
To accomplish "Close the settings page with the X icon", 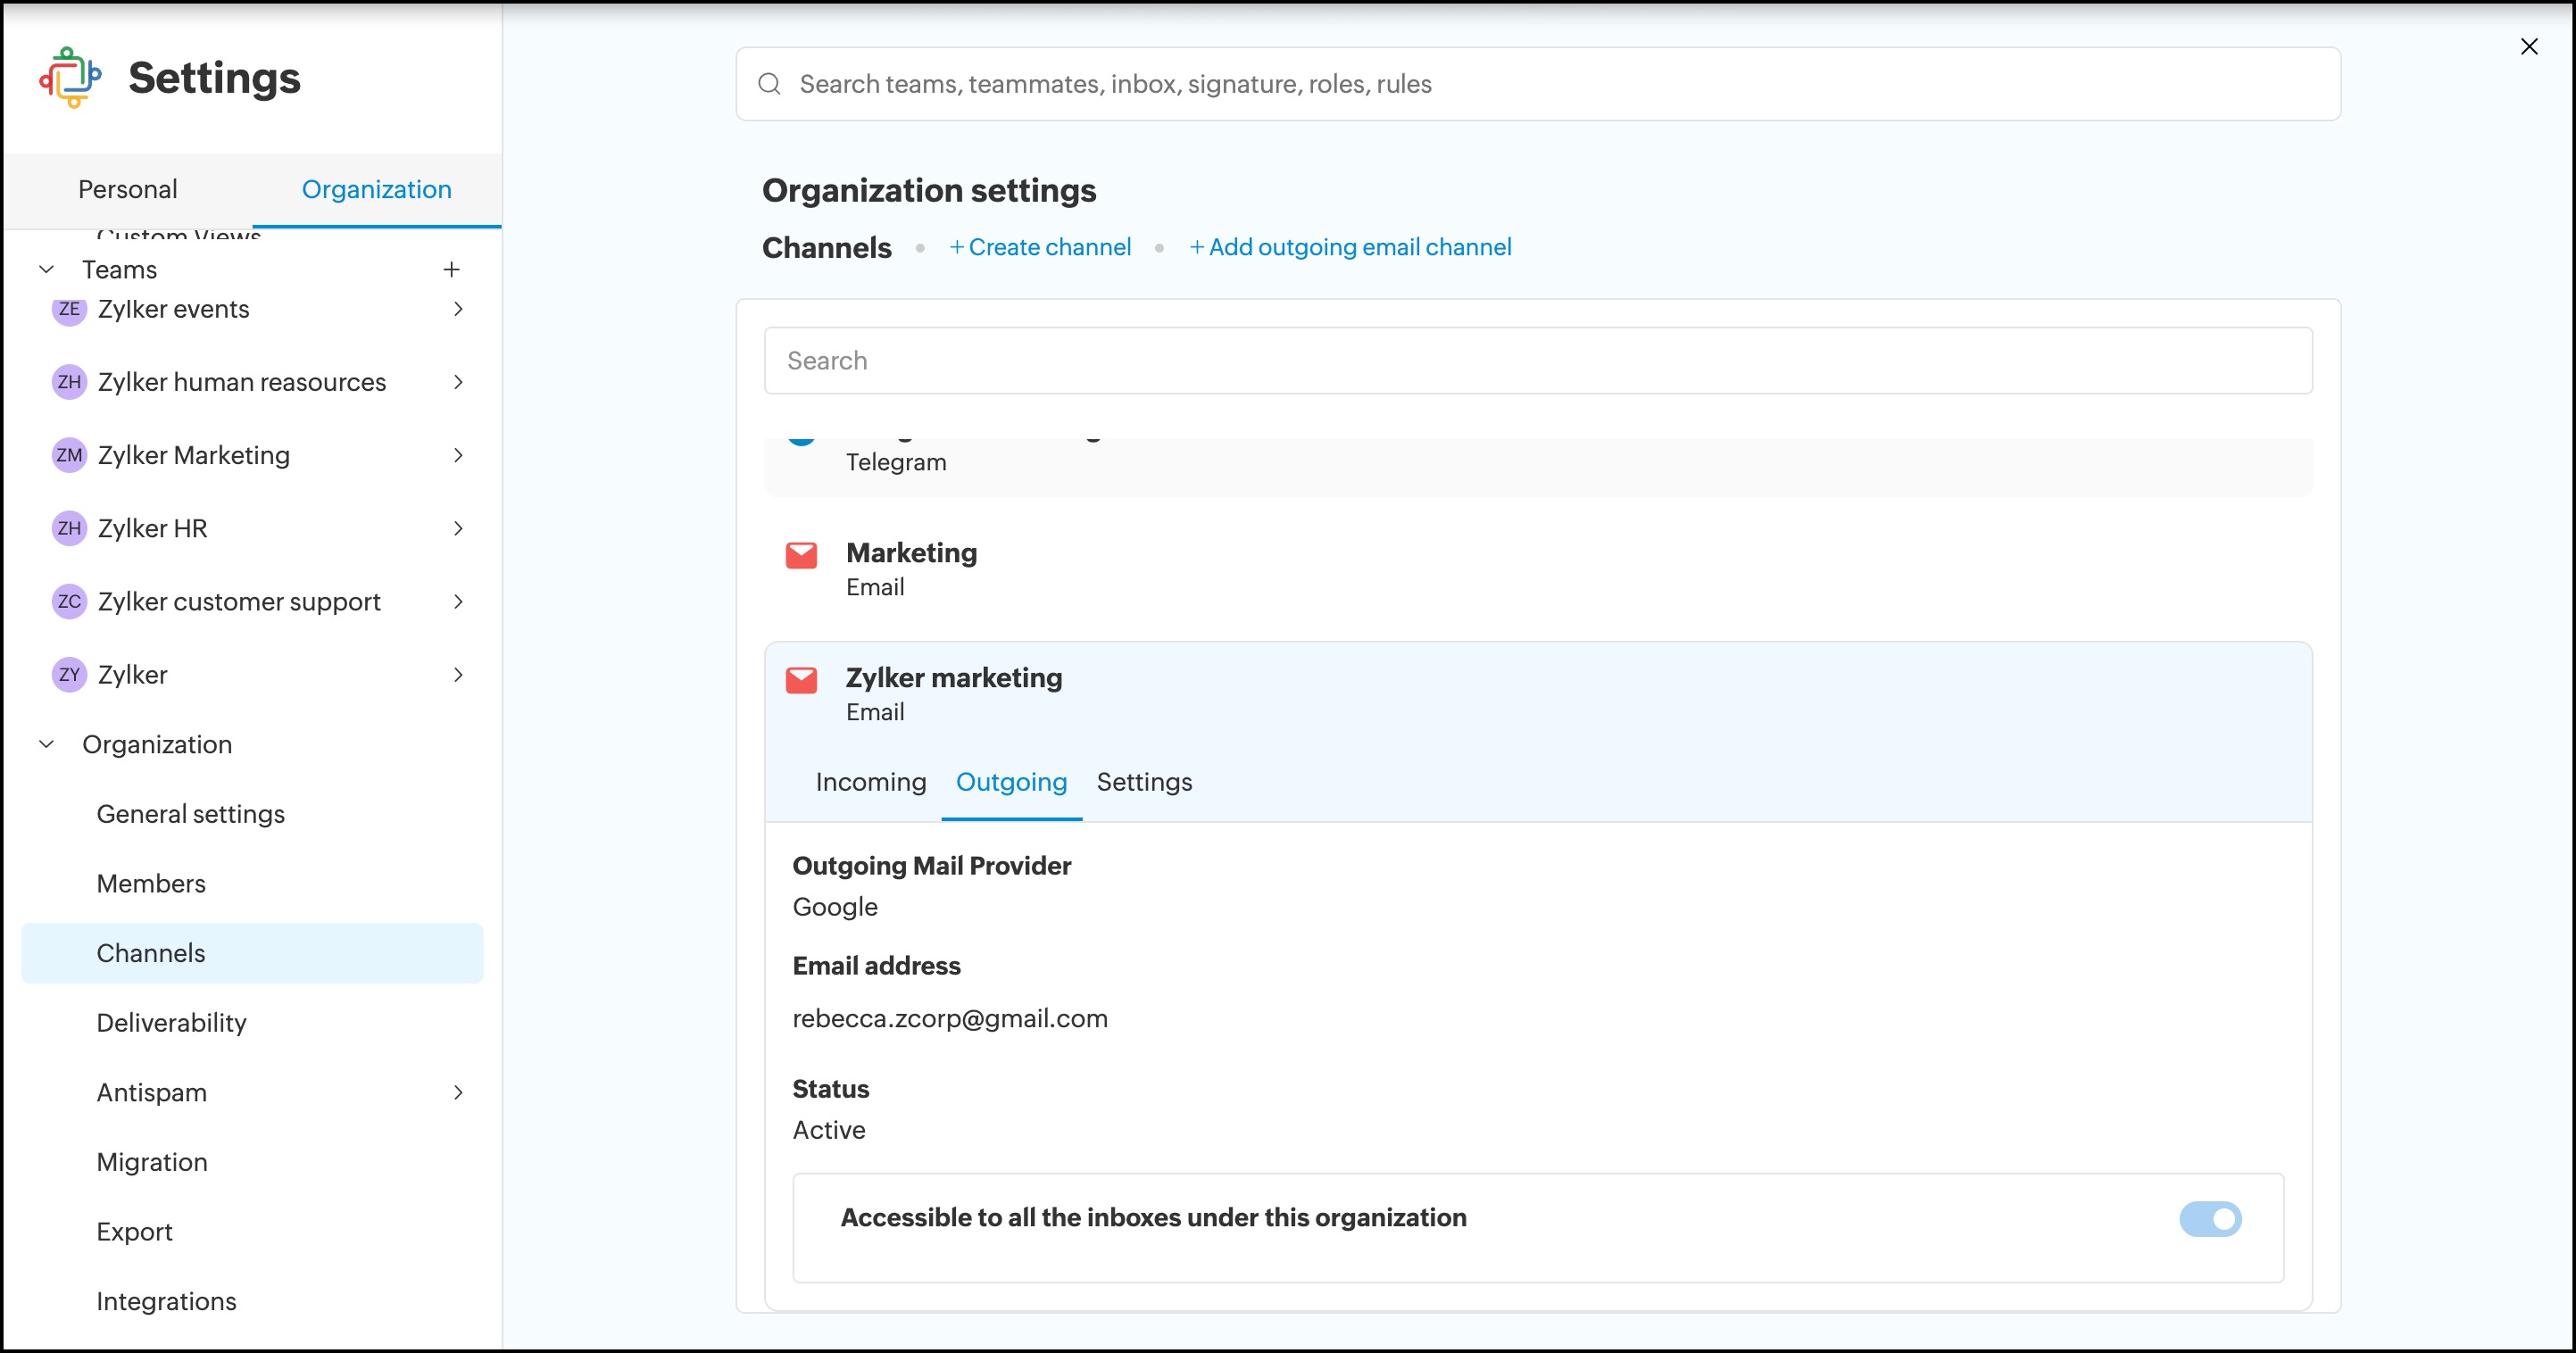I will (x=2528, y=46).
